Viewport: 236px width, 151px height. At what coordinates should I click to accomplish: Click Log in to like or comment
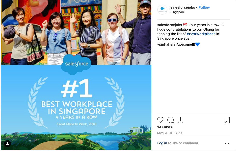coord(162,143)
